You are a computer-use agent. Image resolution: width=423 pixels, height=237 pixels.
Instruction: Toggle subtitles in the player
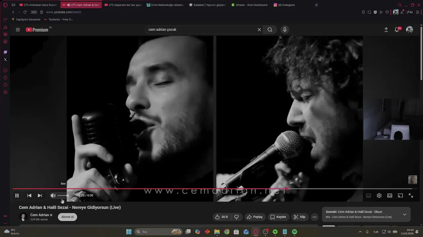pyautogui.click(x=368, y=196)
